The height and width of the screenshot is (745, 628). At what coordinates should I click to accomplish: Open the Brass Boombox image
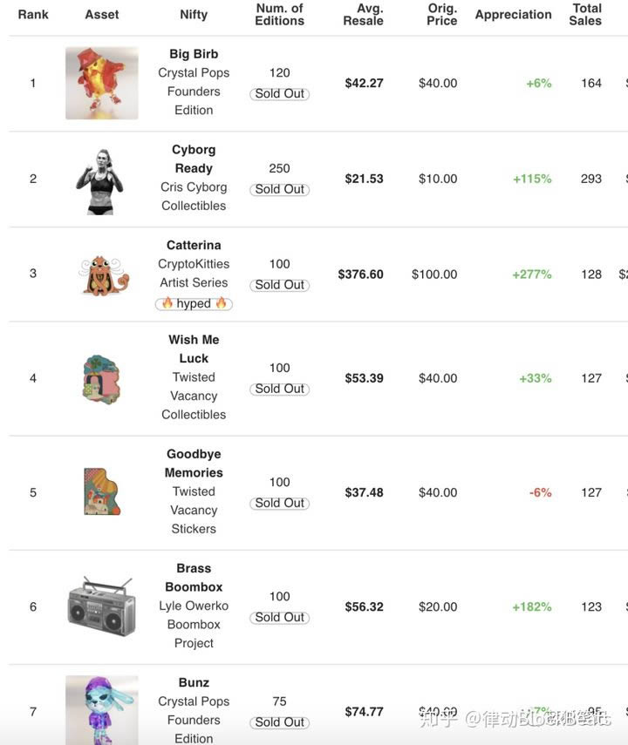[101, 606]
